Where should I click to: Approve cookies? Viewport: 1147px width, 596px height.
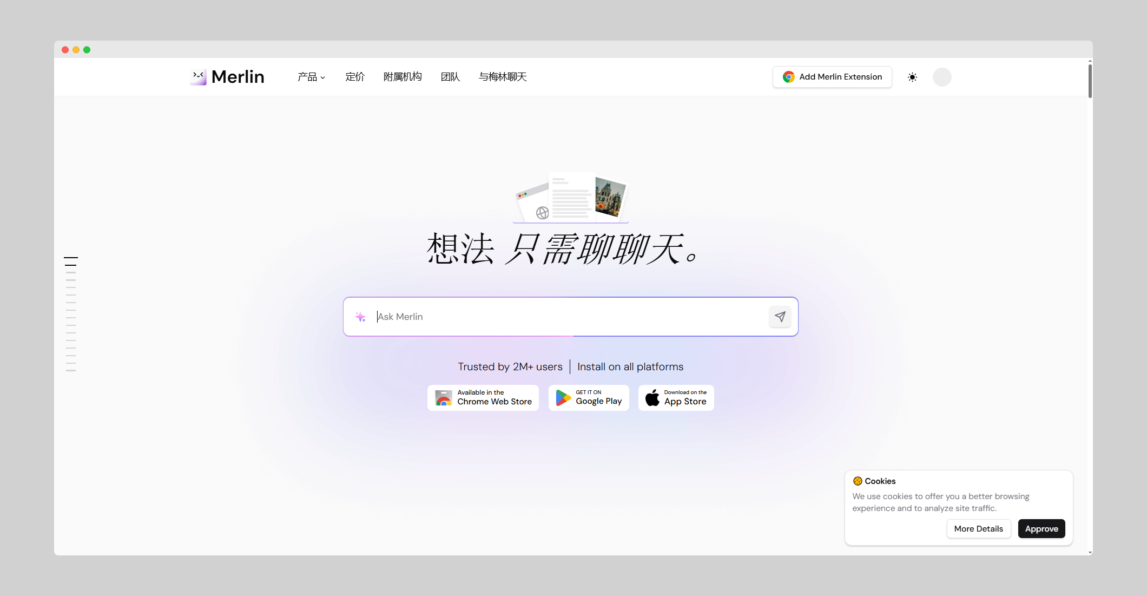click(1041, 529)
